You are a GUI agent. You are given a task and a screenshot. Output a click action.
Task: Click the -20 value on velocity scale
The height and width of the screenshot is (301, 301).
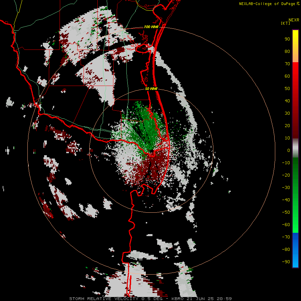[286, 175]
